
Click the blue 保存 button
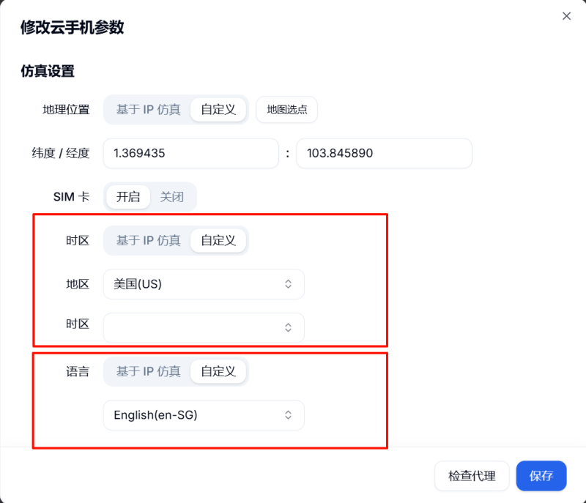coord(541,476)
